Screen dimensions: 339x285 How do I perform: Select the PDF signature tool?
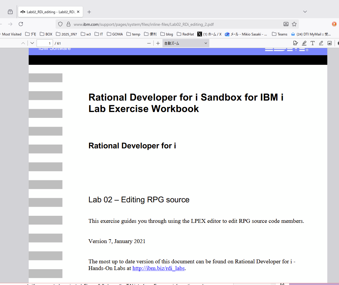(x=296, y=43)
